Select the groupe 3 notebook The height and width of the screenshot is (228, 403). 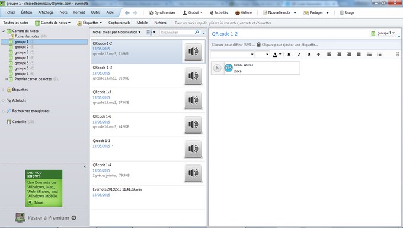pos(21,52)
